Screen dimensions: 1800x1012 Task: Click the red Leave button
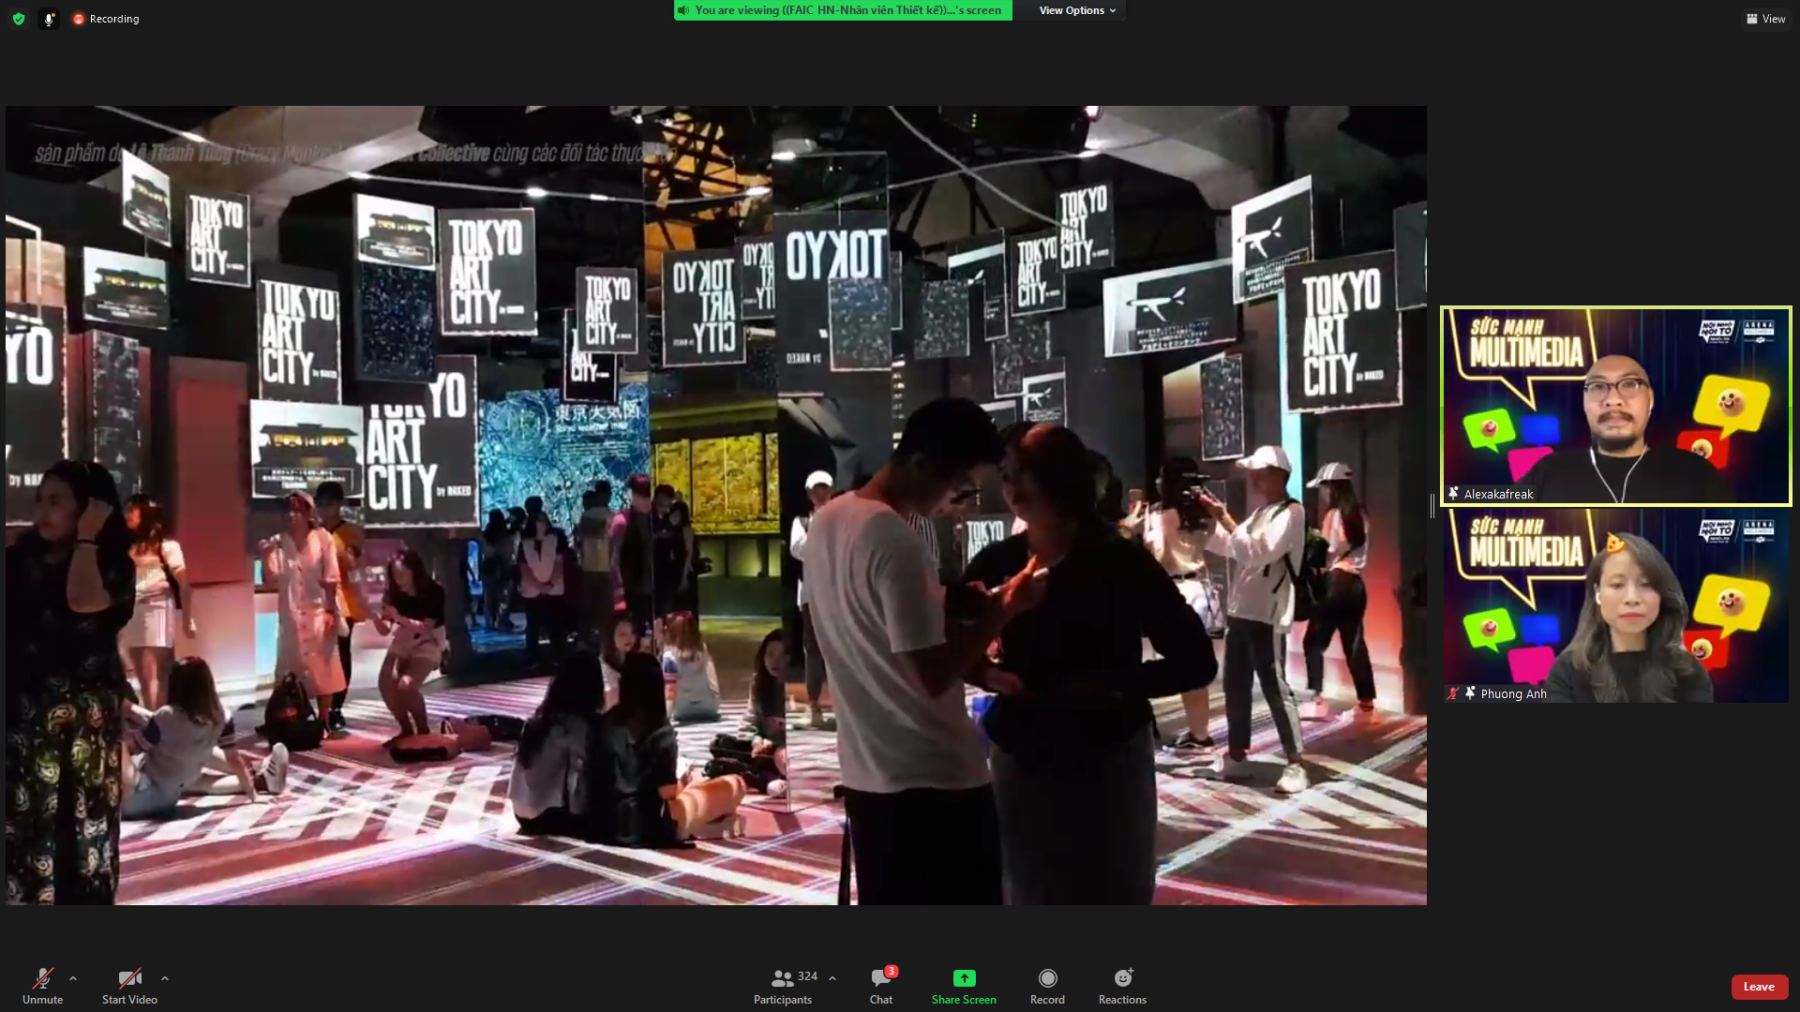(x=1759, y=987)
